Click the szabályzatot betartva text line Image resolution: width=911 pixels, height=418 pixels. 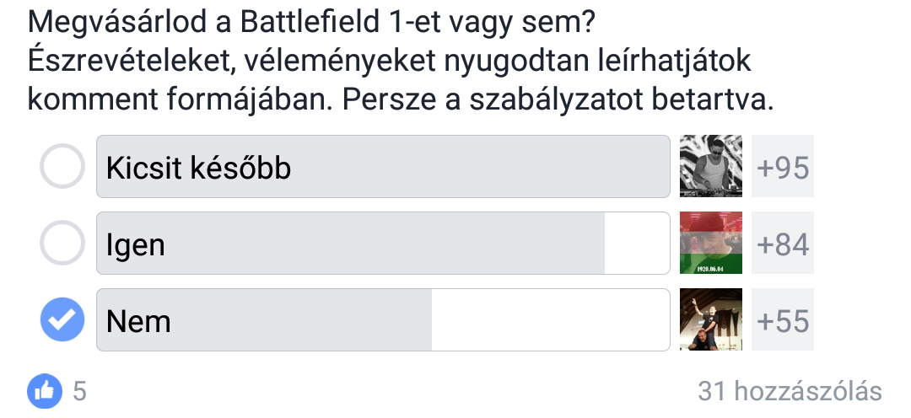[401, 99]
